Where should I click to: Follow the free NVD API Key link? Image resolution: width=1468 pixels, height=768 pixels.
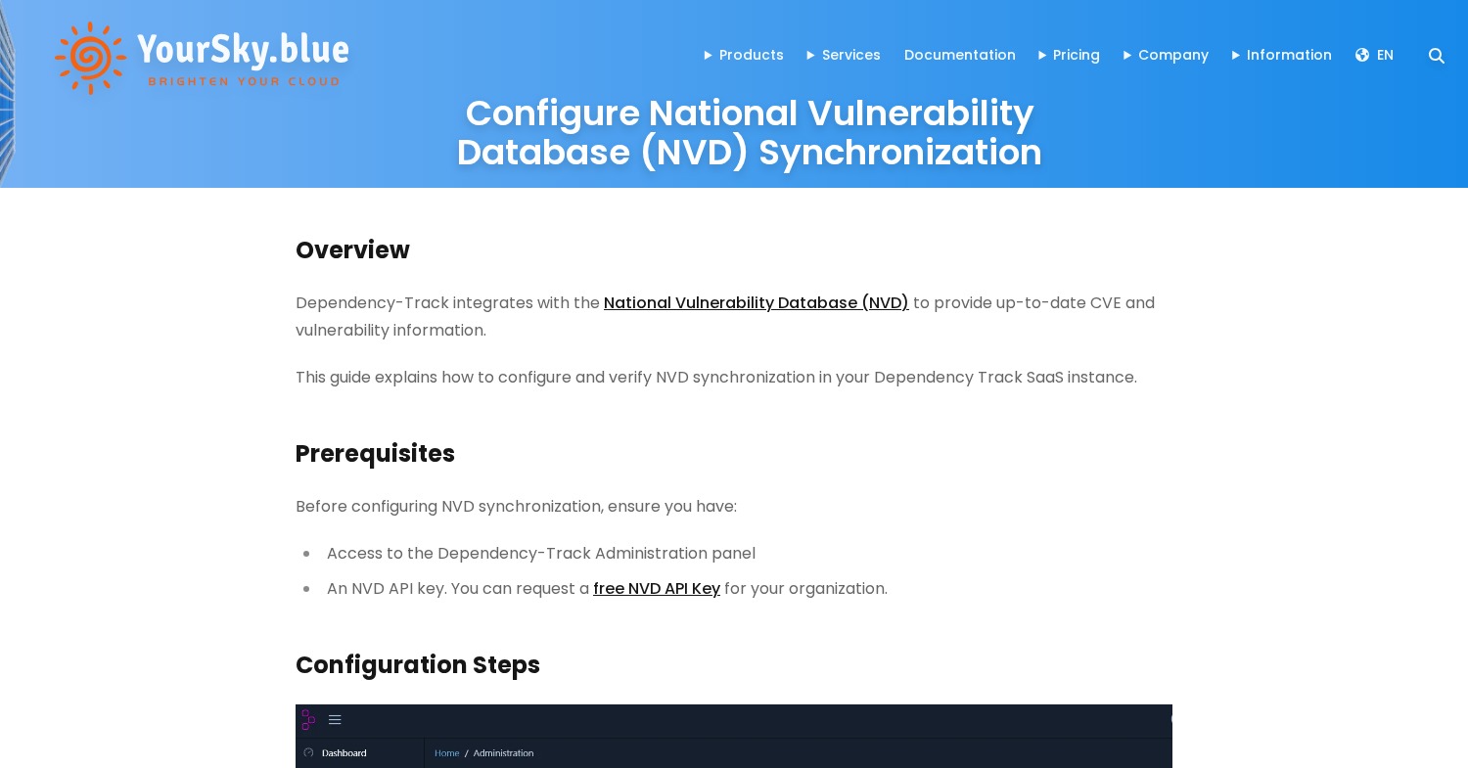click(x=657, y=589)
